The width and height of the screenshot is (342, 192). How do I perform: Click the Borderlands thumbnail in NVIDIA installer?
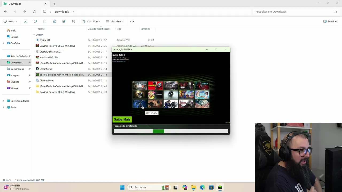[155, 85]
